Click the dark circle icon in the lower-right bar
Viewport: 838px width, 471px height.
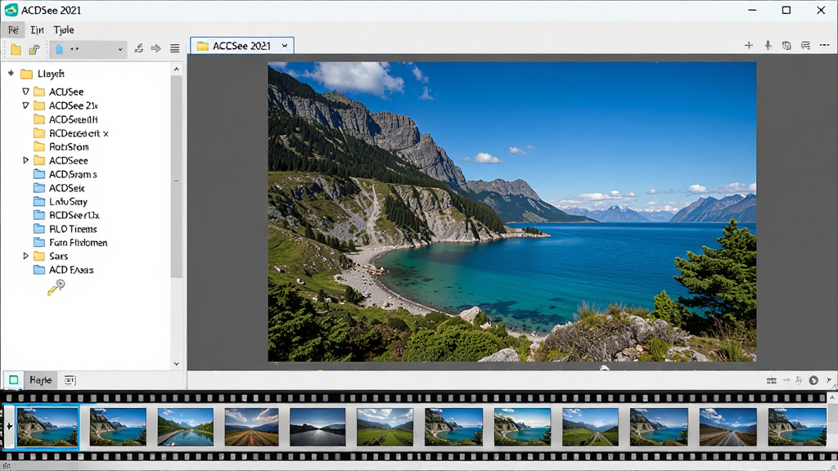pos(813,380)
